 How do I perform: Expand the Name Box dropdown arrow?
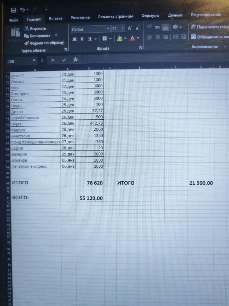point(34,61)
